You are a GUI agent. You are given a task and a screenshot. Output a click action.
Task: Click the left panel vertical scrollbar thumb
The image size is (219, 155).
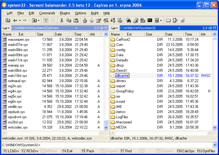106,122
